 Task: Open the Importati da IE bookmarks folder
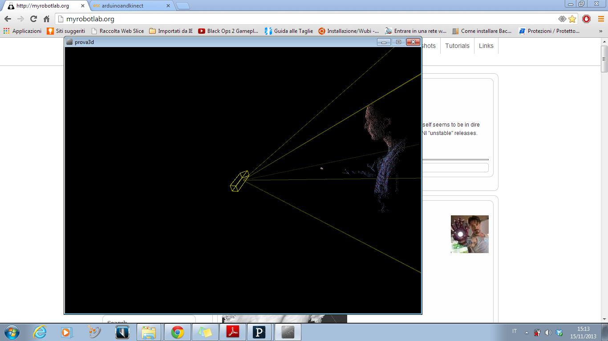point(171,31)
